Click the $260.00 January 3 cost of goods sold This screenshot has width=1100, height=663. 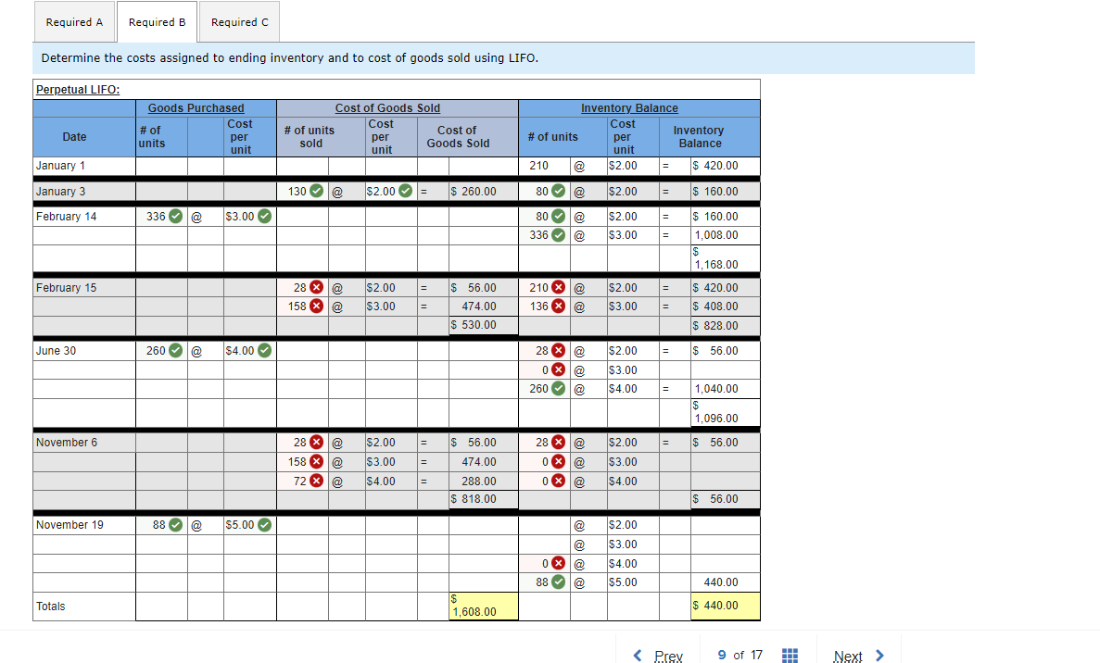click(484, 192)
